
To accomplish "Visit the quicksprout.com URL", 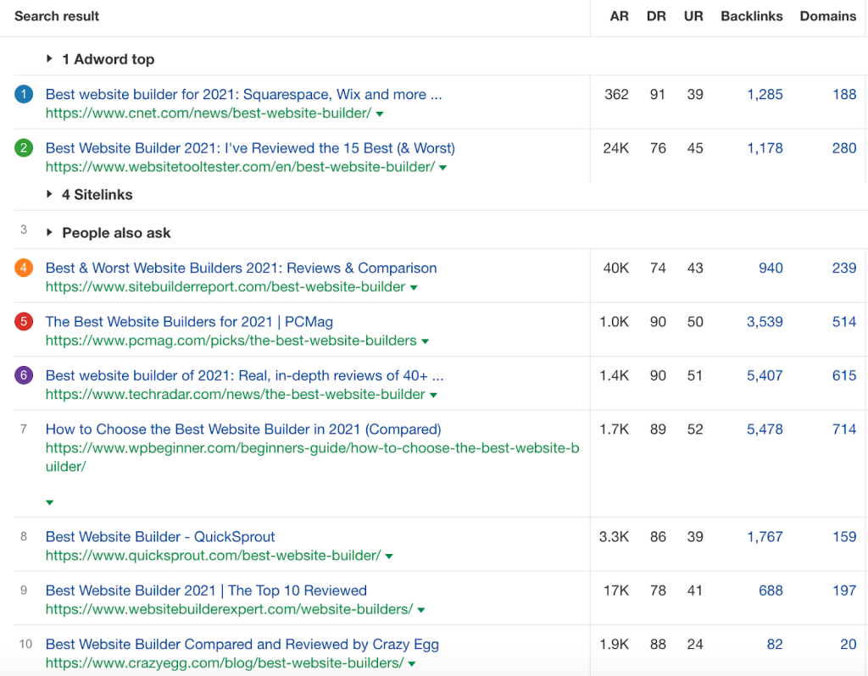I will click(x=213, y=555).
